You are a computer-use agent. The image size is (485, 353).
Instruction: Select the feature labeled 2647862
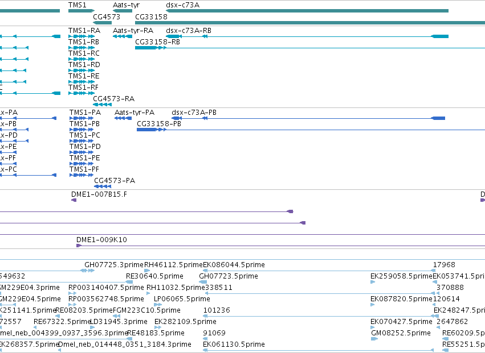click(x=452, y=322)
